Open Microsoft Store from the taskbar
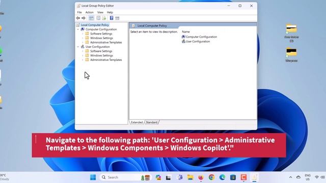This screenshot has height=183, width=326. point(233,177)
